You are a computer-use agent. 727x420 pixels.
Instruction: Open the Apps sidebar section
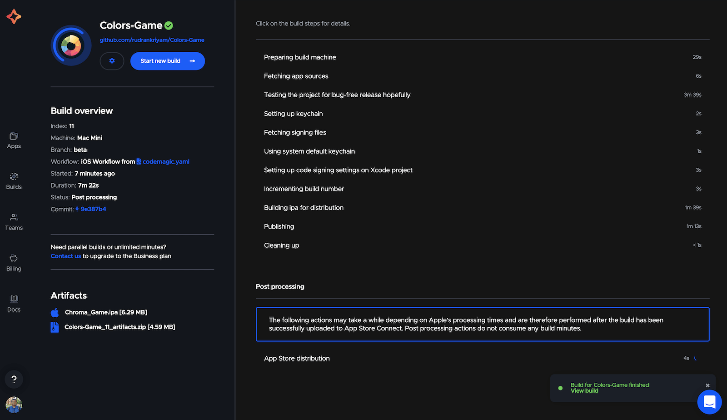(14, 140)
